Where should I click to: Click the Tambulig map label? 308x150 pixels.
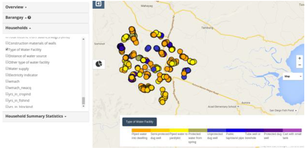[x=207, y=28]
